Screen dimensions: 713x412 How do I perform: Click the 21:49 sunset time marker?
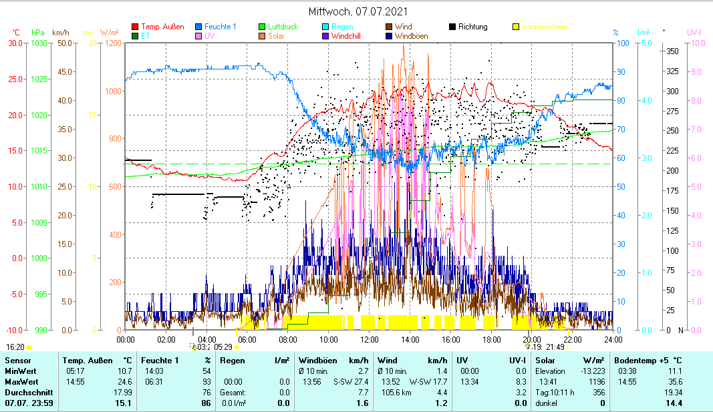(x=556, y=347)
